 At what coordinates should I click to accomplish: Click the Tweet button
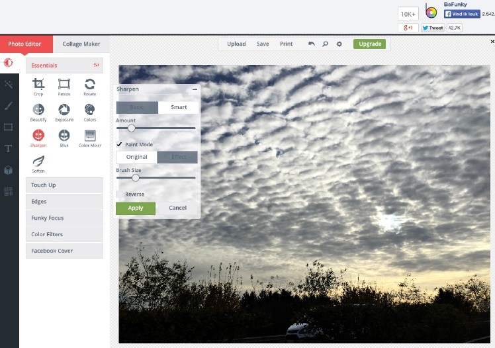[433, 28]
